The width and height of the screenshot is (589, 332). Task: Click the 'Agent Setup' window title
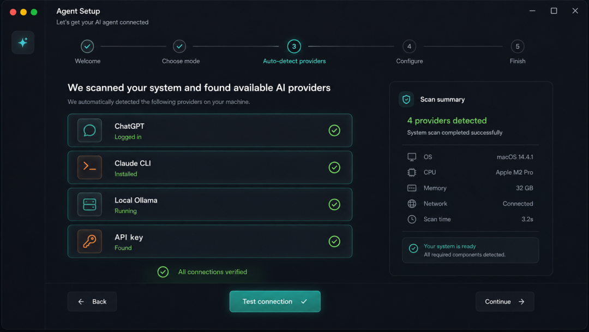point(78,11)
